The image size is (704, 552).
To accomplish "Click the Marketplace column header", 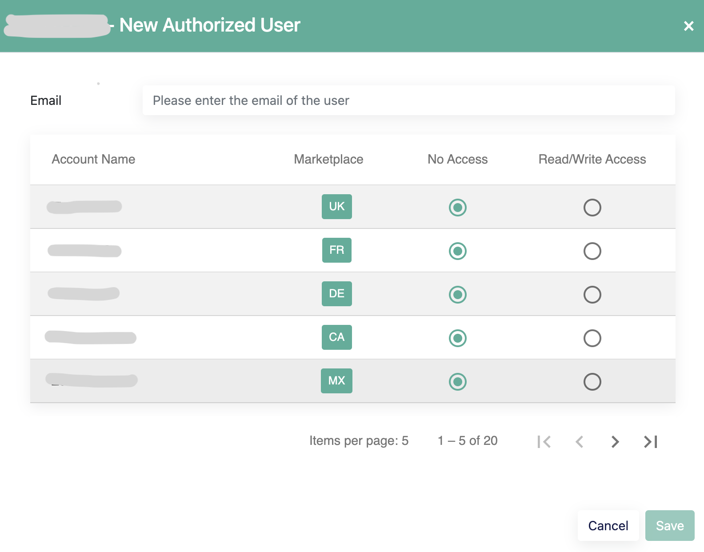I will click(328, 159).
